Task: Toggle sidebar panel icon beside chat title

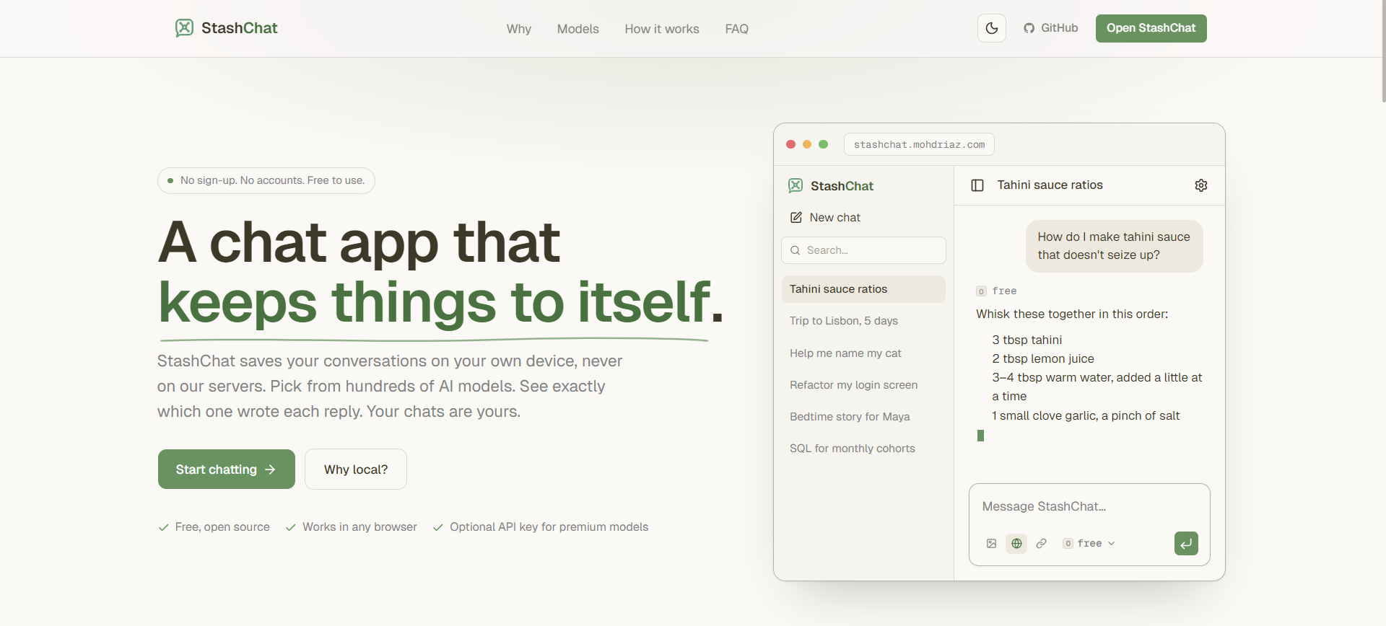Action: point(977,185)
